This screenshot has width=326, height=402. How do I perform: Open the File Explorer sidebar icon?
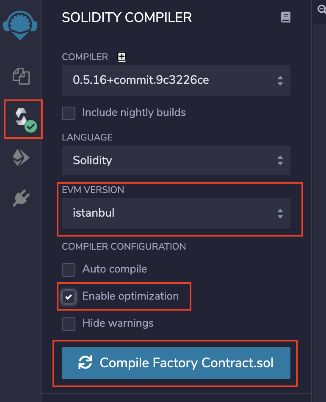[x=21, y=76]
